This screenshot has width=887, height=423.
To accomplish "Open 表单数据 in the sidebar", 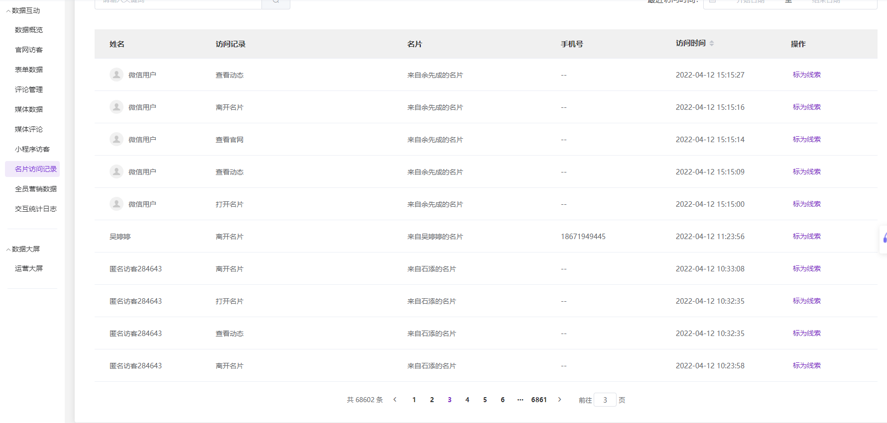I will 29,70.
